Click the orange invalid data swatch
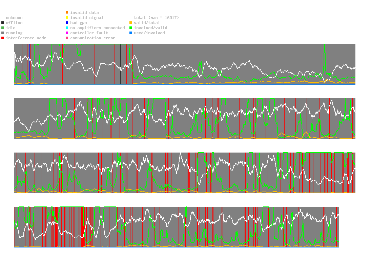Screen dimensions: 371x259 coord(67,13)
